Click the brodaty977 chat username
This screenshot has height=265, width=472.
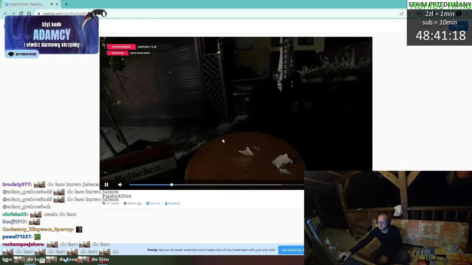[x=17, y=184]
